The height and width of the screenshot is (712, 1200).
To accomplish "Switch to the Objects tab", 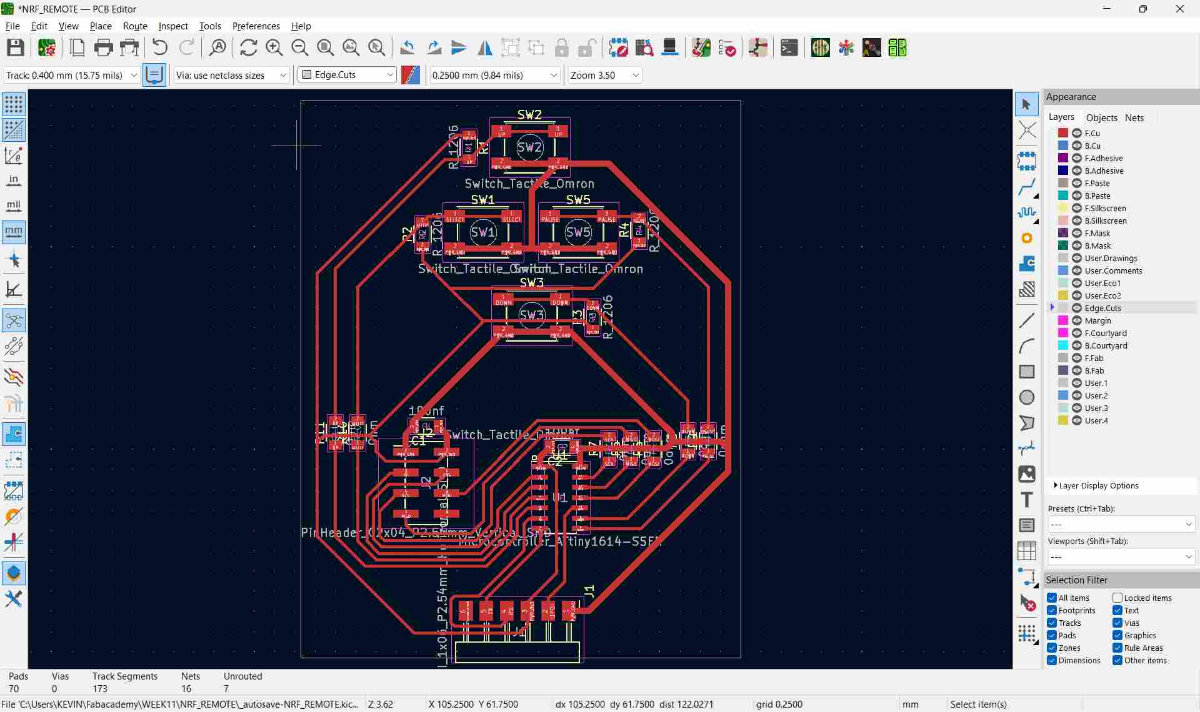I will tap(1101, 117).
